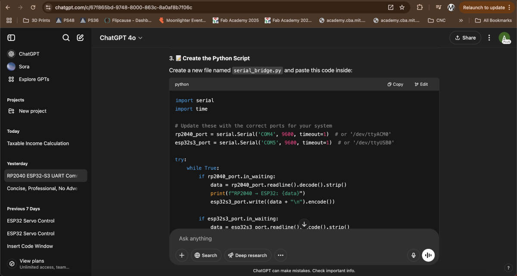The image size is (517, 276).
Task: Click the serial_bridge.py filename text
Action: 258,70
